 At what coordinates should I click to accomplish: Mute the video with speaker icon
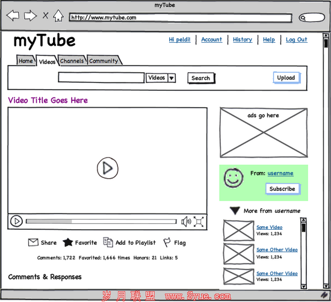tap(186, 221)
